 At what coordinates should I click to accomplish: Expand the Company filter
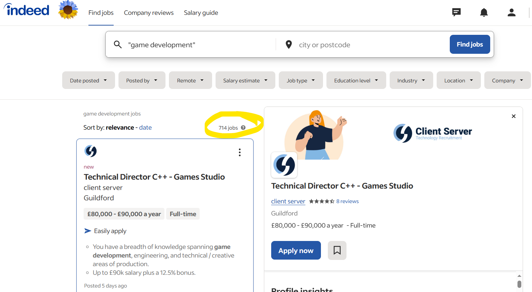click(507, 80)
